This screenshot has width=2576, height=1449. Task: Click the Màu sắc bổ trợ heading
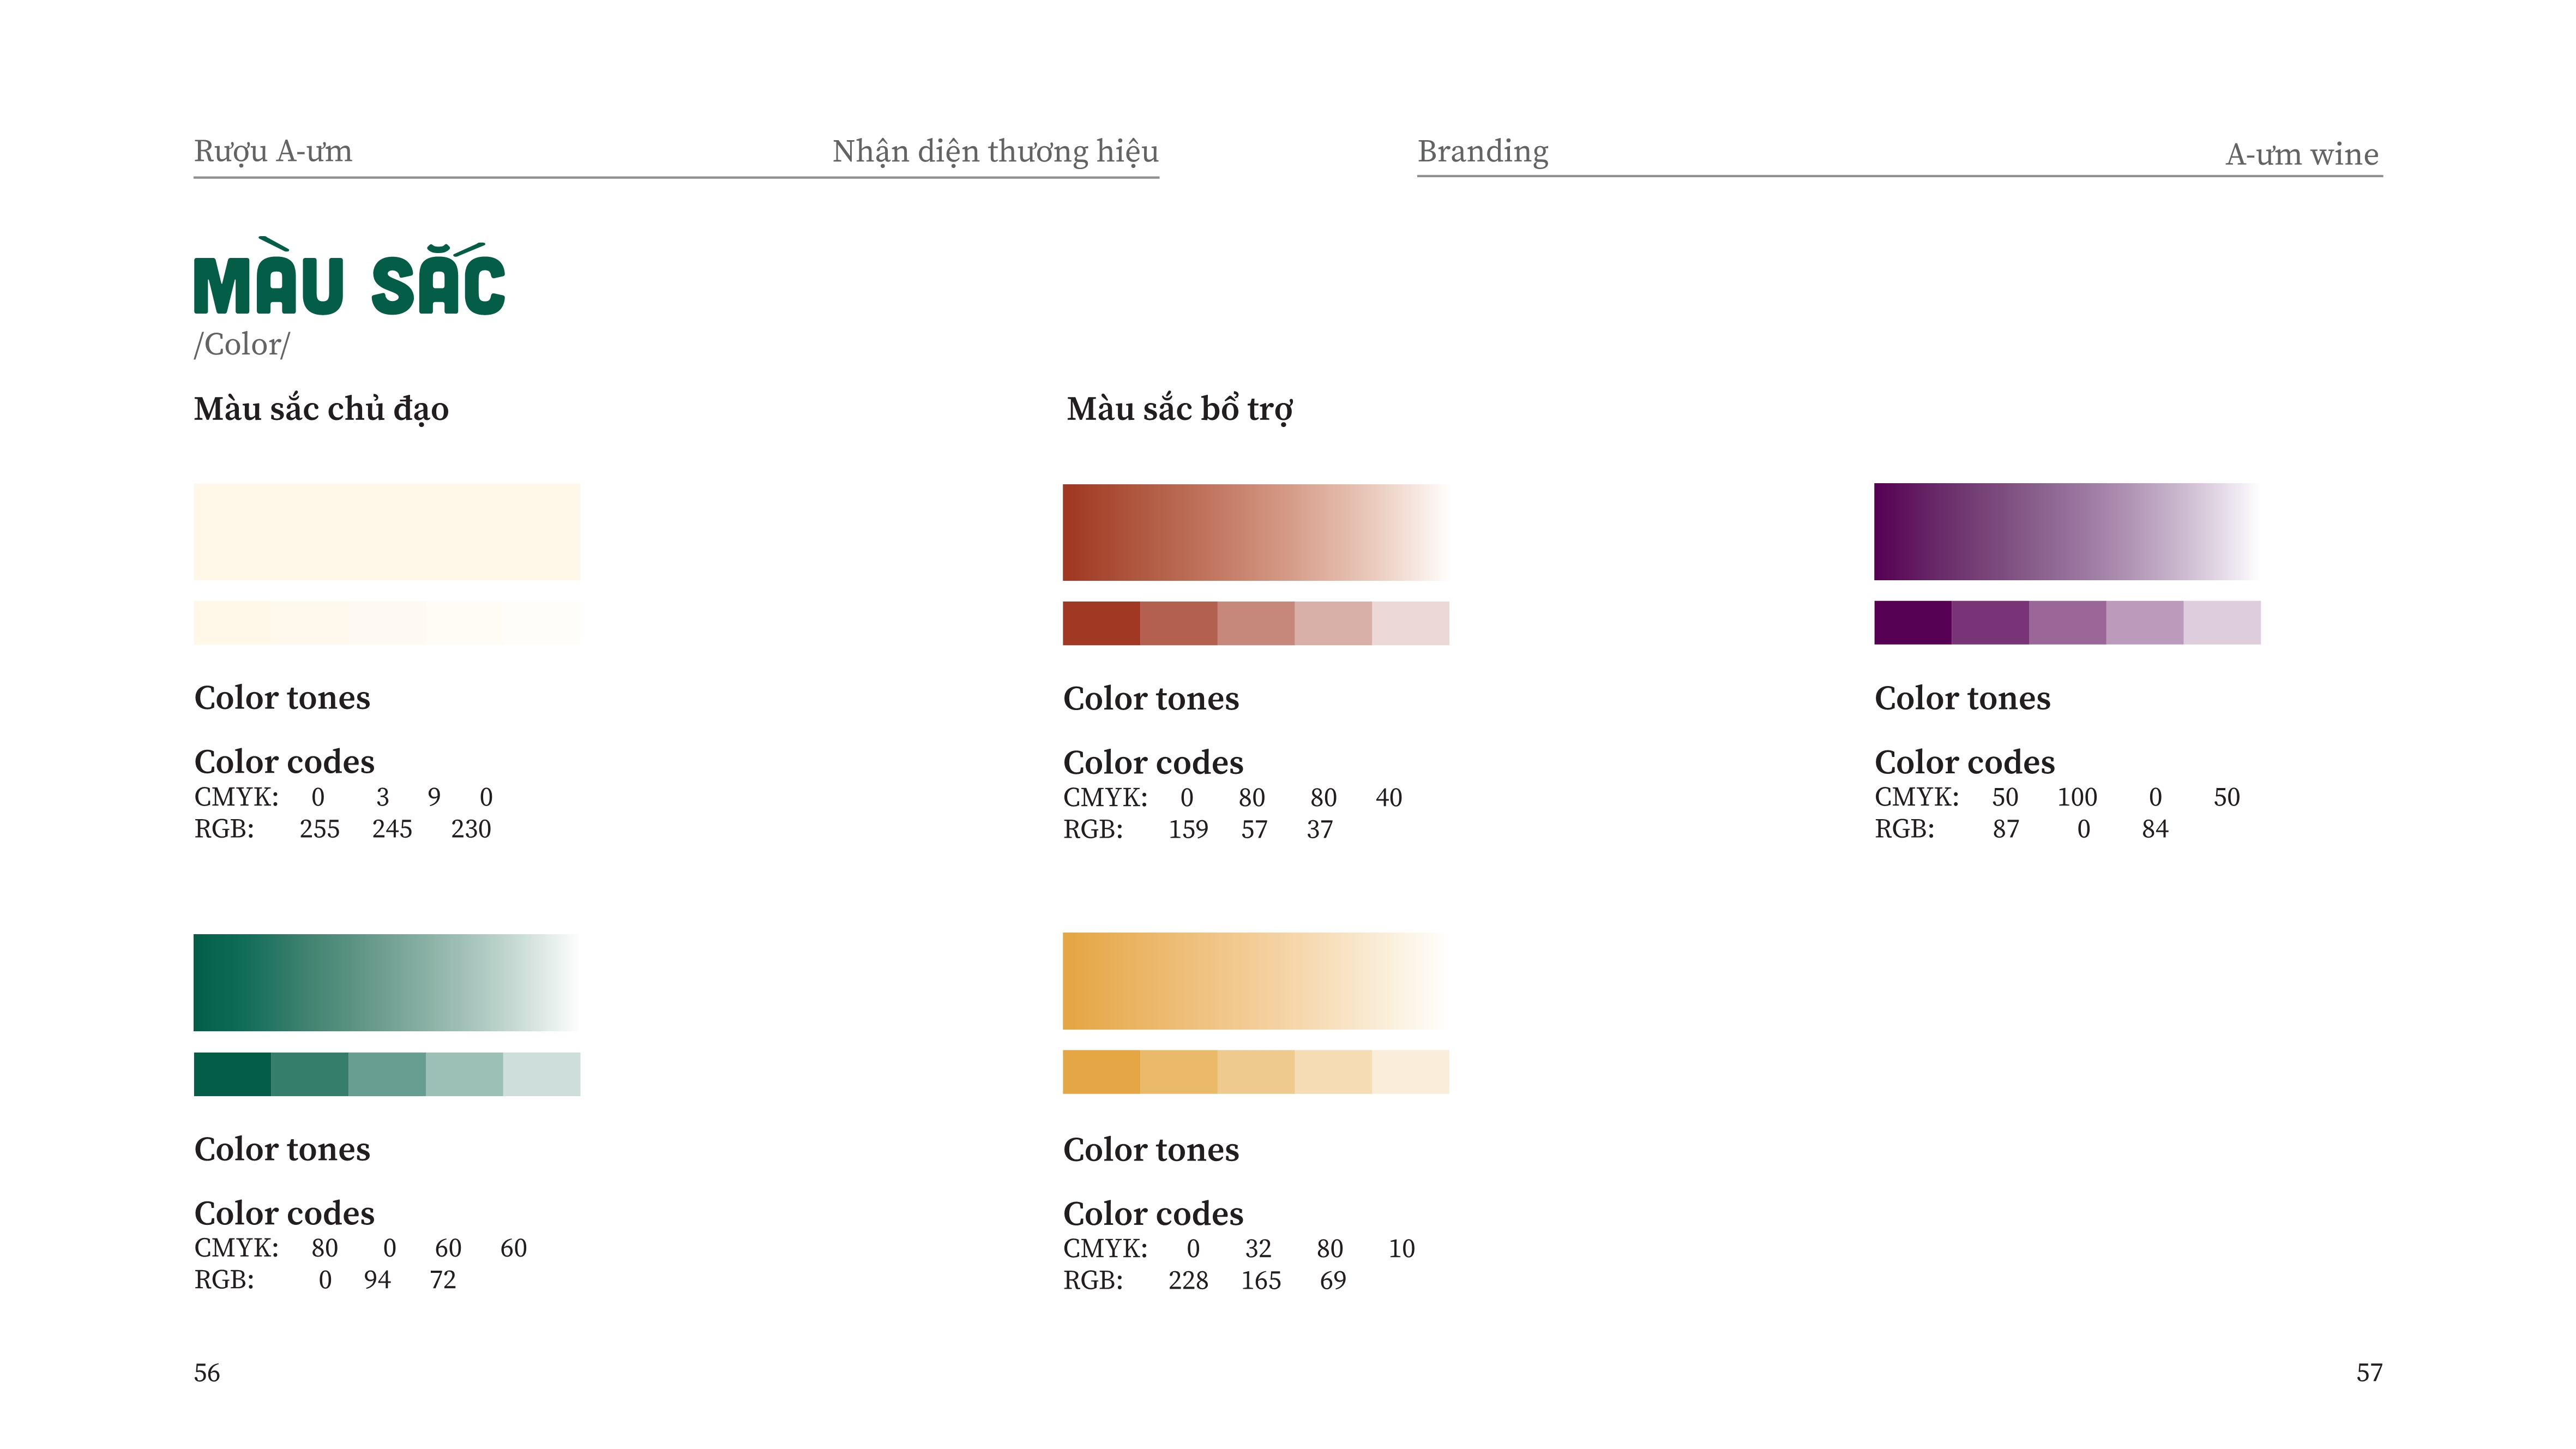(1180, 409)
